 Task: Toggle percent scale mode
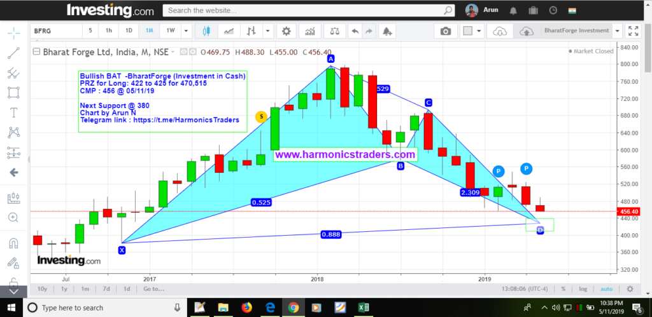tap(563, 289)
